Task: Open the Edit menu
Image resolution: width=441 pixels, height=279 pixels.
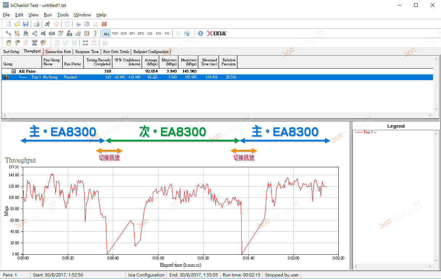Action: (19, 15)
